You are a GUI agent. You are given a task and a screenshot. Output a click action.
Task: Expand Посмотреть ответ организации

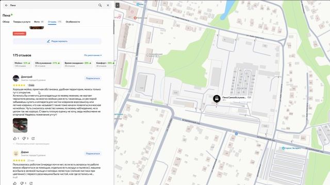coord(31,144)
